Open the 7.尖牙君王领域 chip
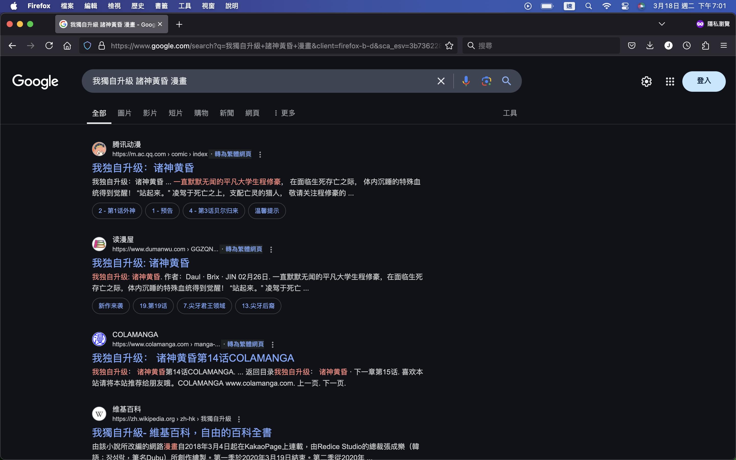This screenshot has height=460, width=736. point(204,306)
